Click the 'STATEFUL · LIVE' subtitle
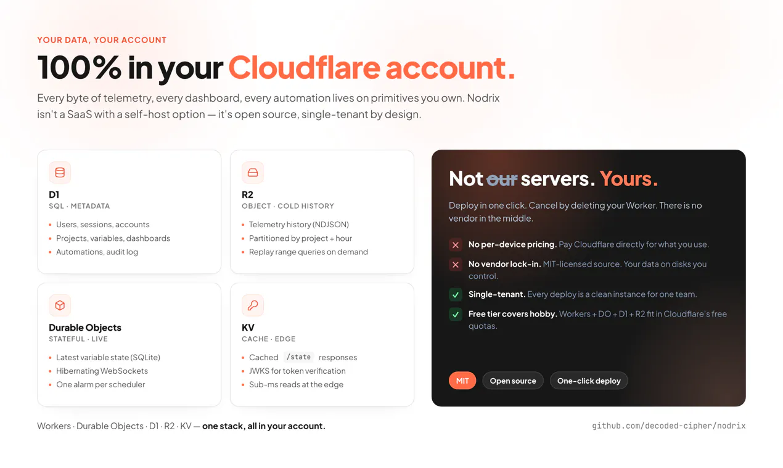 (78, 339)
